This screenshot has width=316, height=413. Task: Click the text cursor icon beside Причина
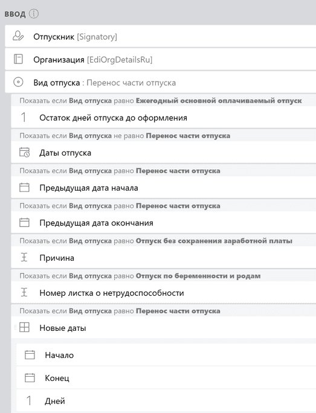[x=24, y=257]
